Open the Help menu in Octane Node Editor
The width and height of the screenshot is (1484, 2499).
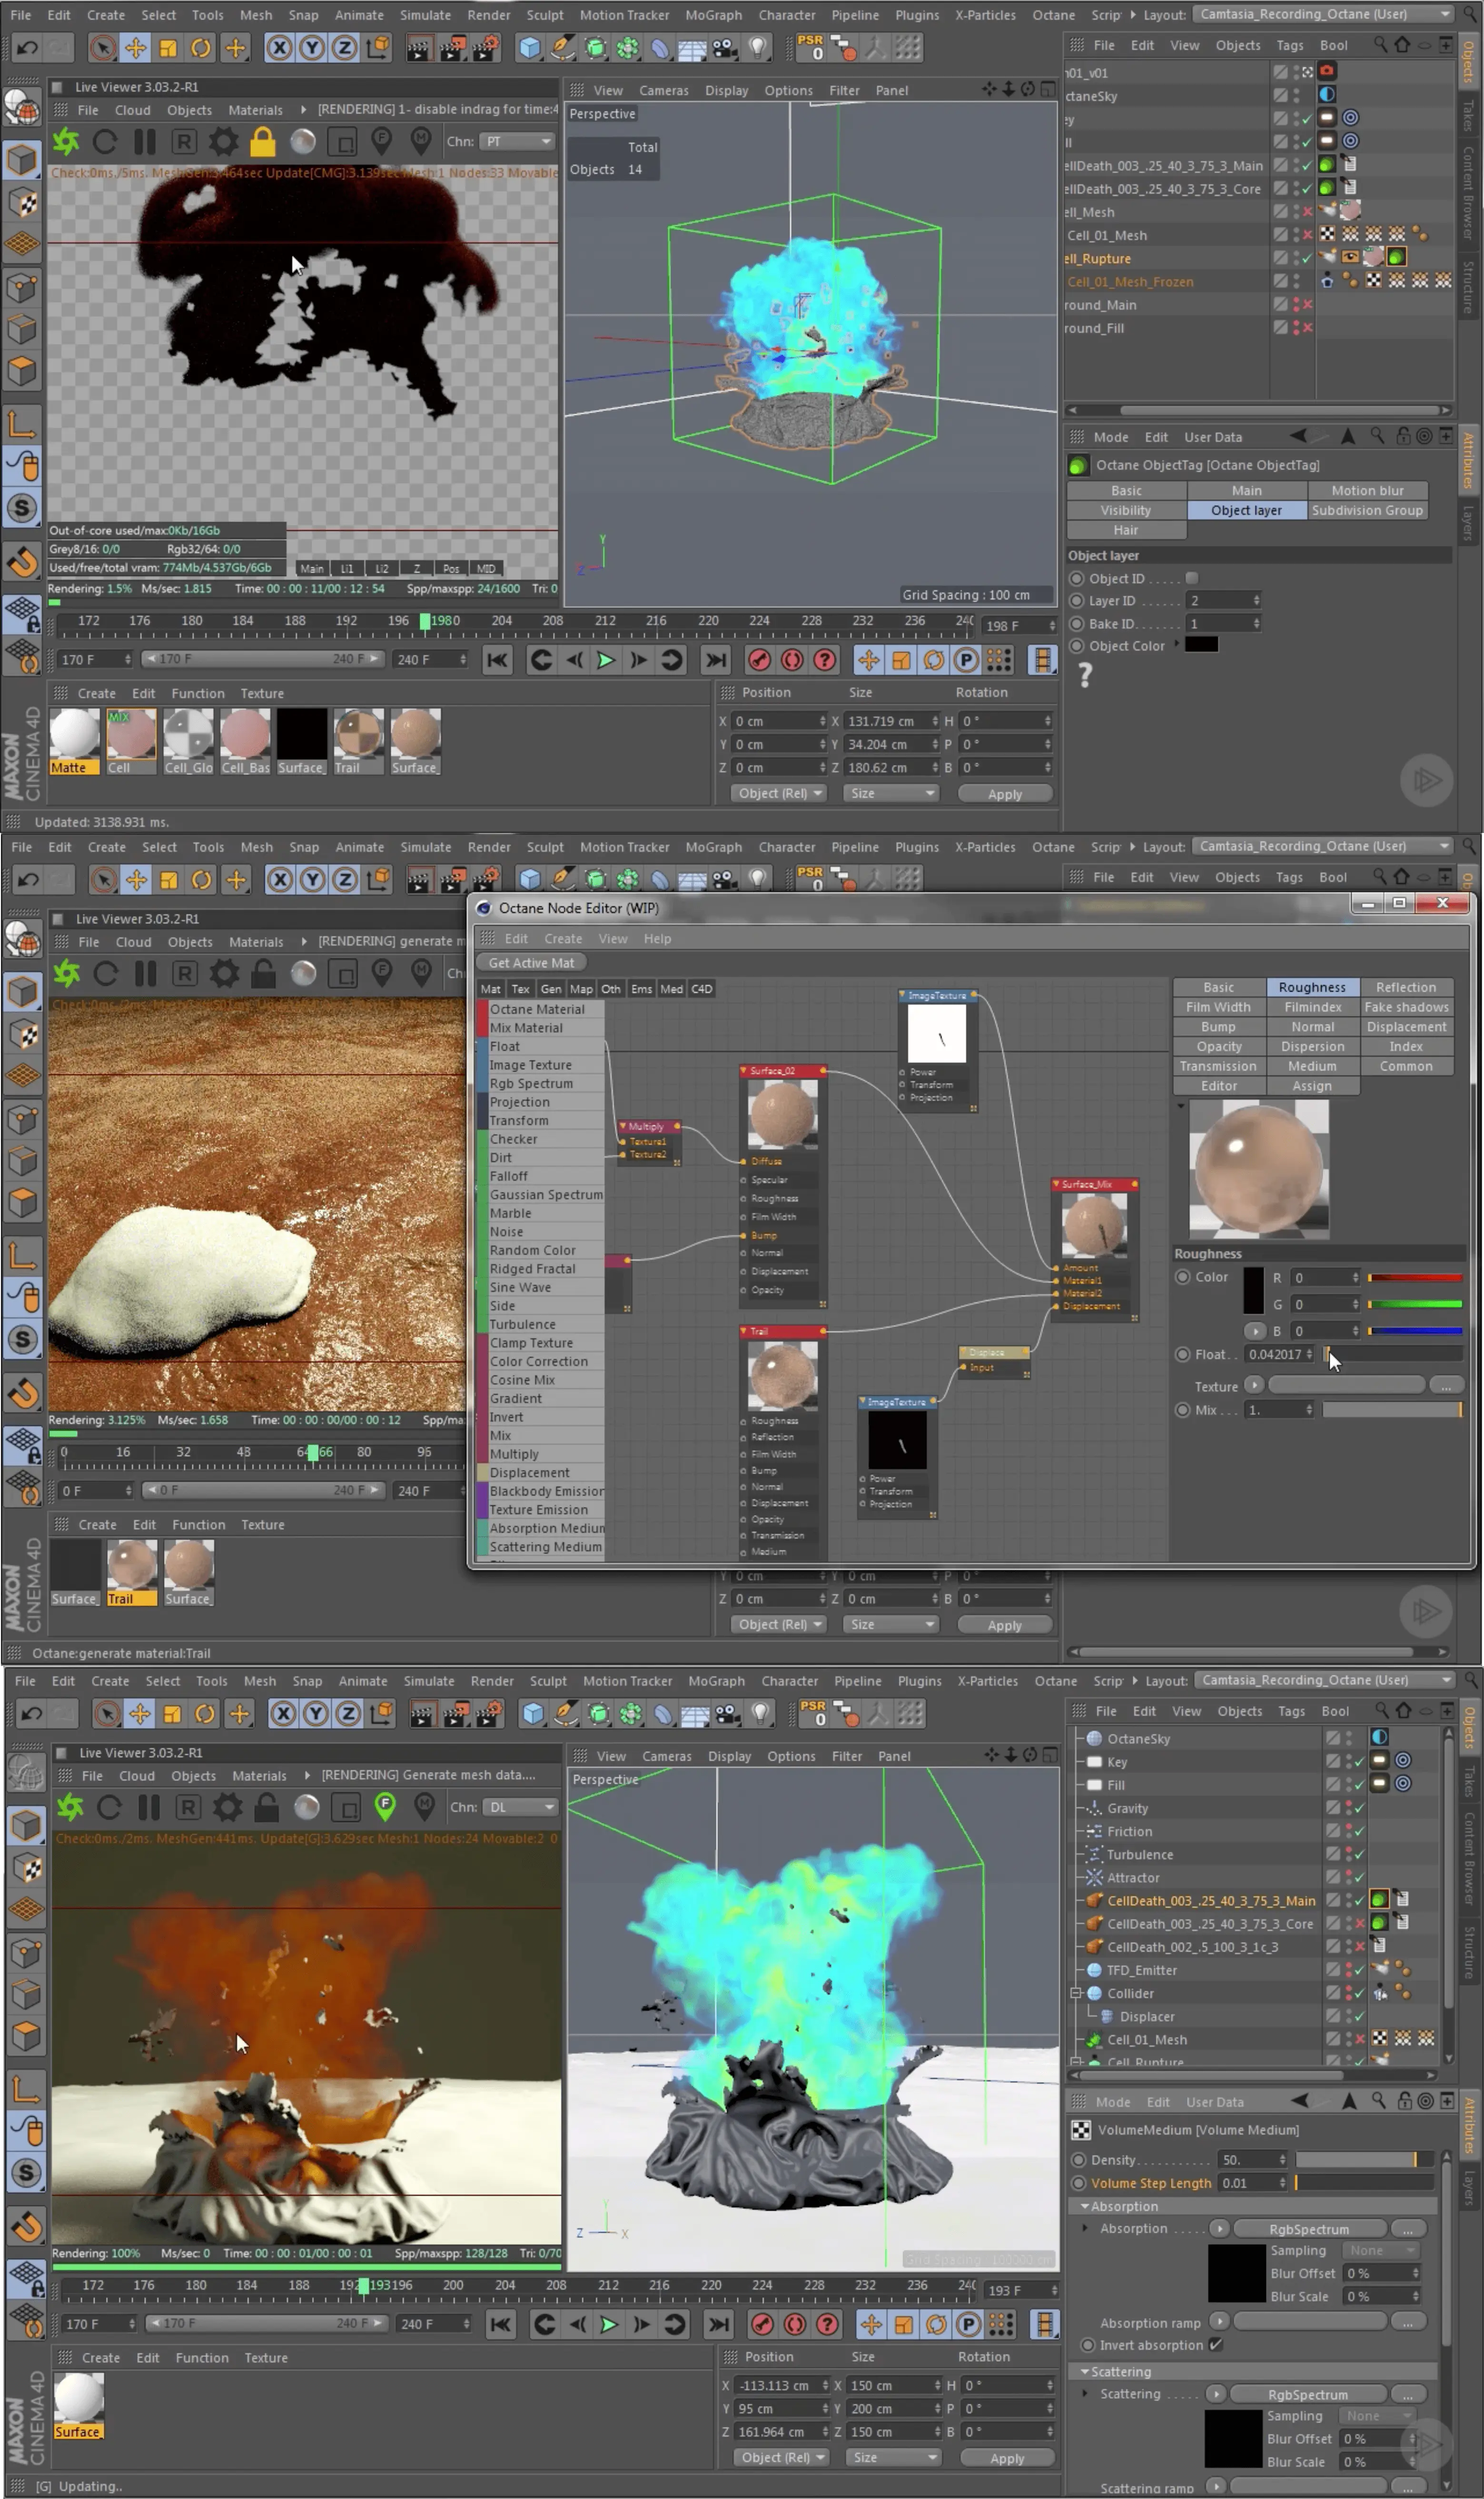pyautogui.click(x=657, y=938)
